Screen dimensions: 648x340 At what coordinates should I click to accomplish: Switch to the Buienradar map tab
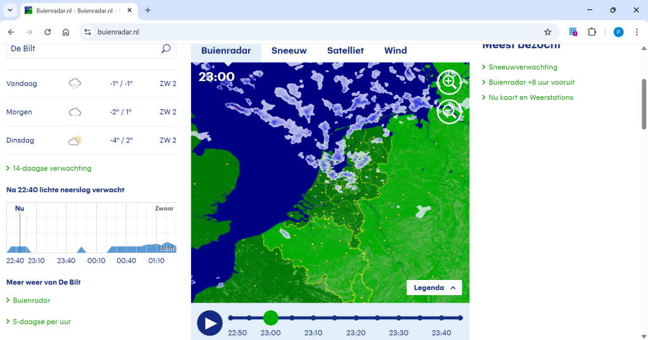tap(226, 51)
